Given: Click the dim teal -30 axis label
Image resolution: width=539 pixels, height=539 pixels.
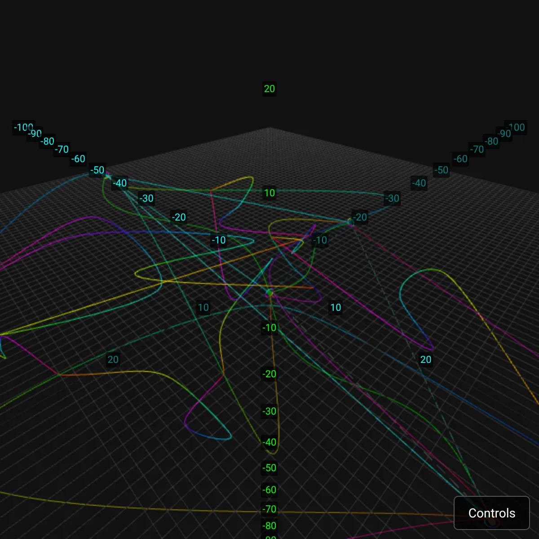Looking at the screenshot, I should click(x=393, y=199).
